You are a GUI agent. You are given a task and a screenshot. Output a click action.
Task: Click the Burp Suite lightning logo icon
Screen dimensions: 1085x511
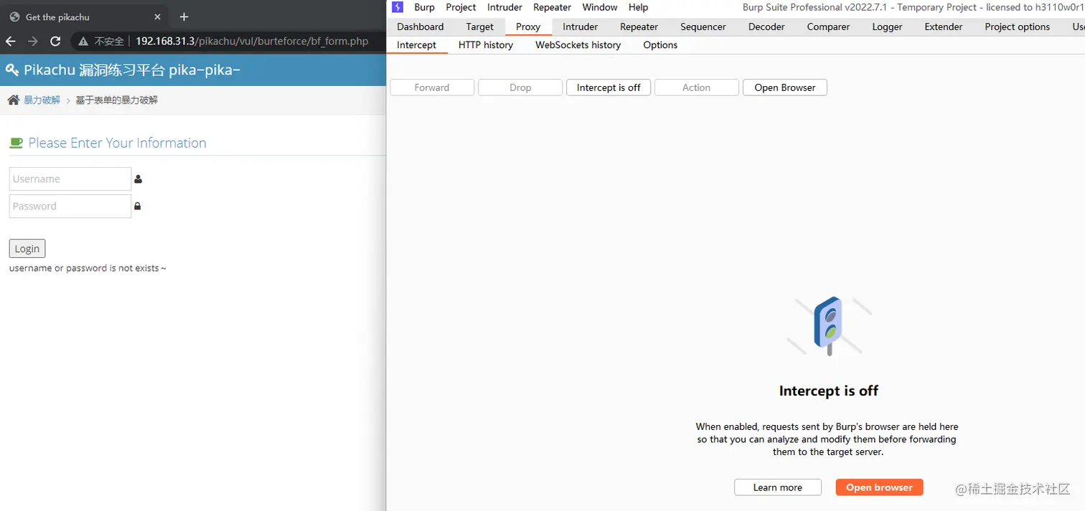pyautogui.click(x=398, y=7)
